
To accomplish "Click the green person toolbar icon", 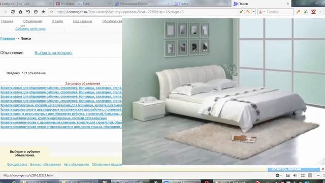I will pyautogui.click(x=306, y=12).
